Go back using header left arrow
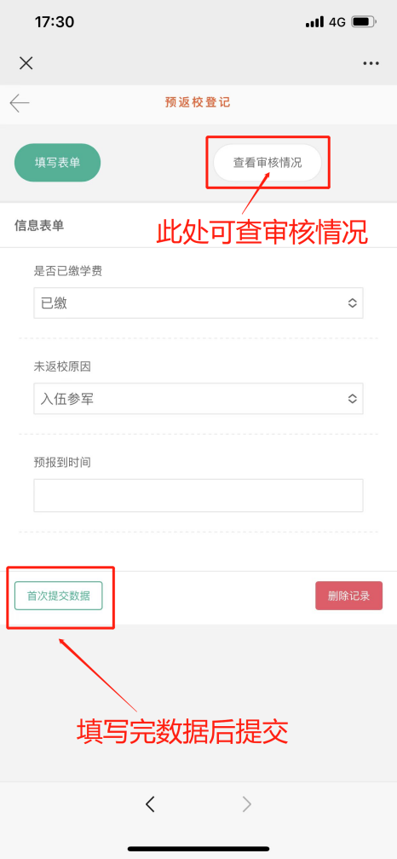The width and height of the screenshot is (397, 859). 19,103
